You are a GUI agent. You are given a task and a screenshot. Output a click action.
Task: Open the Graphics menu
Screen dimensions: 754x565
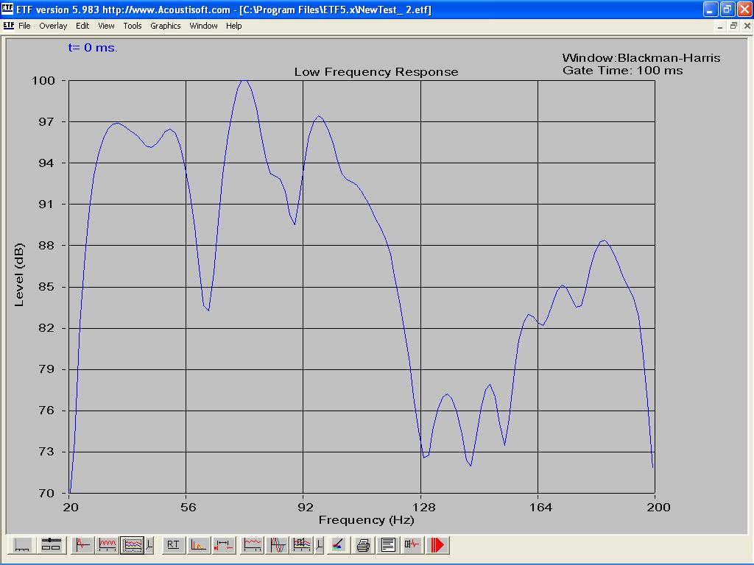click(165, 26)
